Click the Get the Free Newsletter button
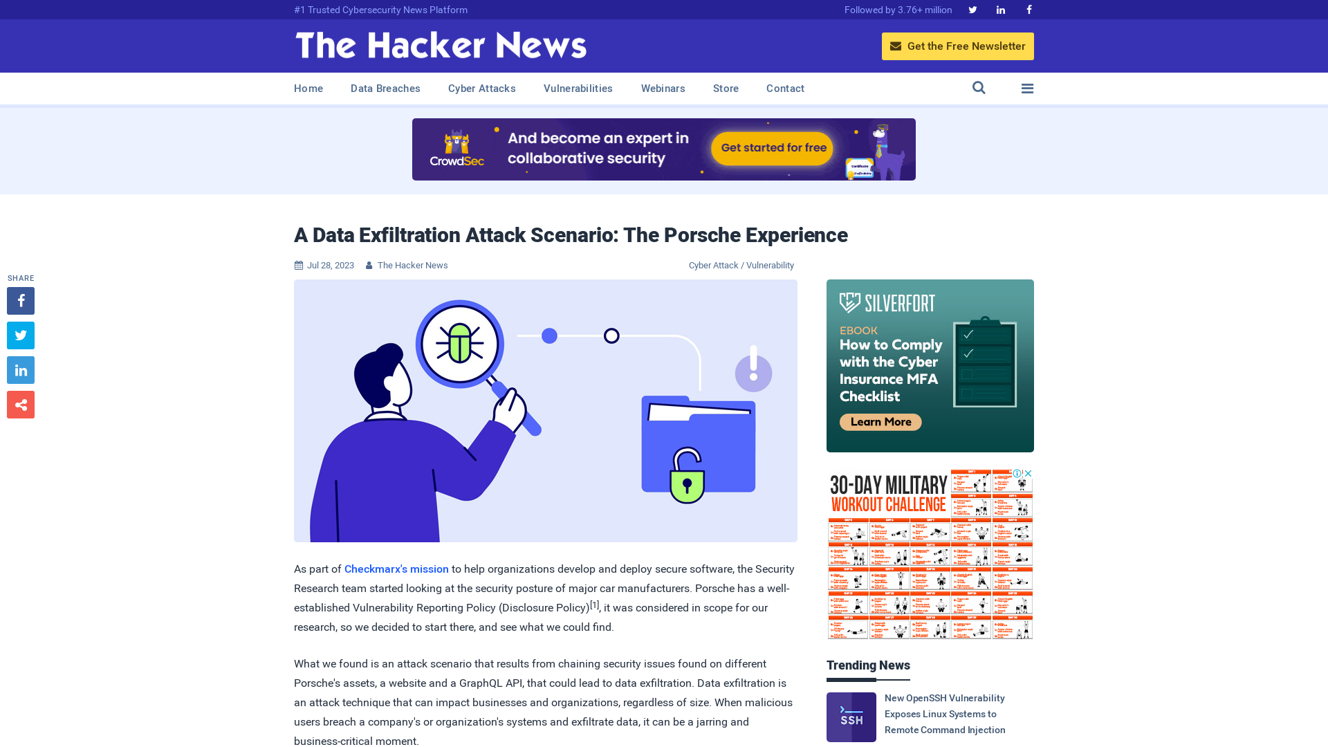Viewport: 1328px width, 747px height. [x=958, y=46]
